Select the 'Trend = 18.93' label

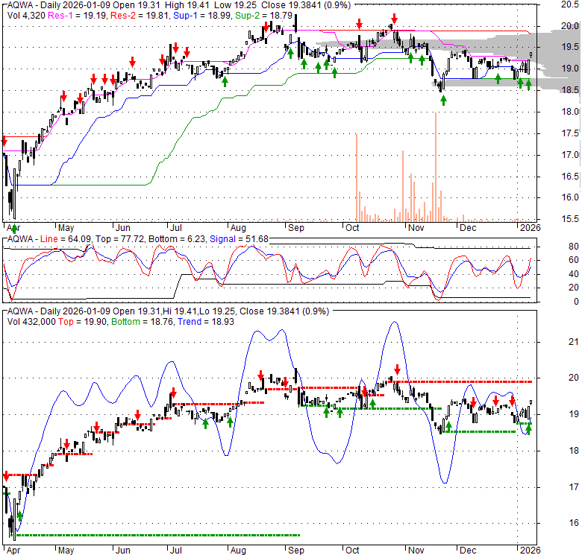coord(206,322)
